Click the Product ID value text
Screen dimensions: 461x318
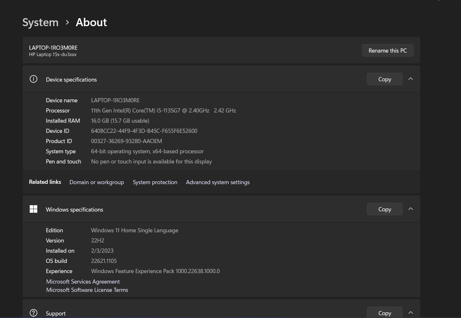coord(126,141)
